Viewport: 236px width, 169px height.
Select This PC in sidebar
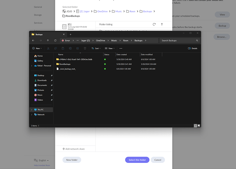click(x=41, y=110)
